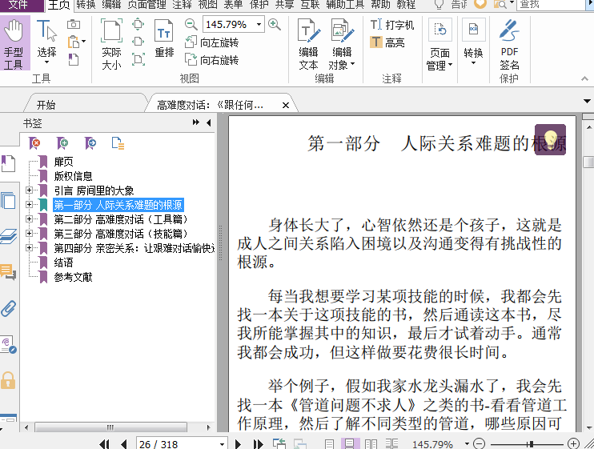The image size is (594, 449).
Task: Click the zoom slider handle in status bar
Action: click(x=532, y=443)
